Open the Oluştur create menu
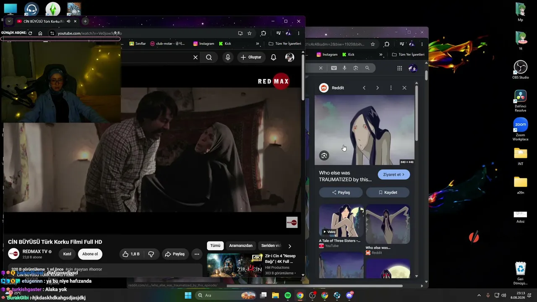 coord(251,57)
